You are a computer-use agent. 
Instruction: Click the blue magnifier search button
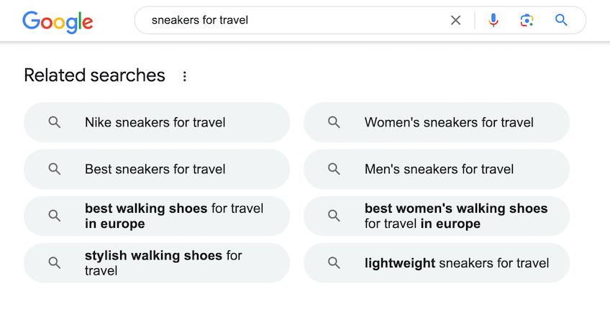561,20
